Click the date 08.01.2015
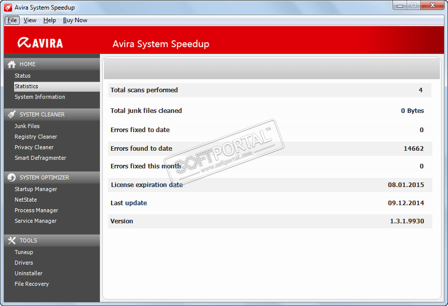Image resolution: width=448 pixels, height=306 pixels. [406, 185]
